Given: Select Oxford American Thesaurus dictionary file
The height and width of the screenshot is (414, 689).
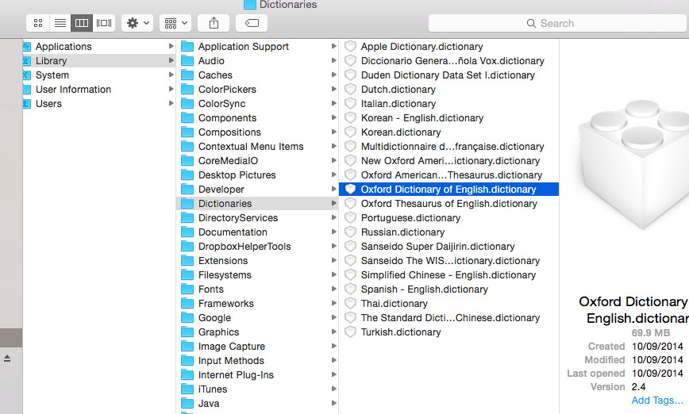Looking at the screenshot, I should click(x=449, y=174).
